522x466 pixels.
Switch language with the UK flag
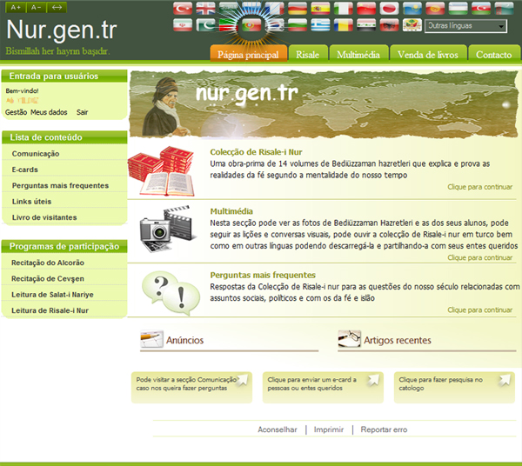coord(206,9)
